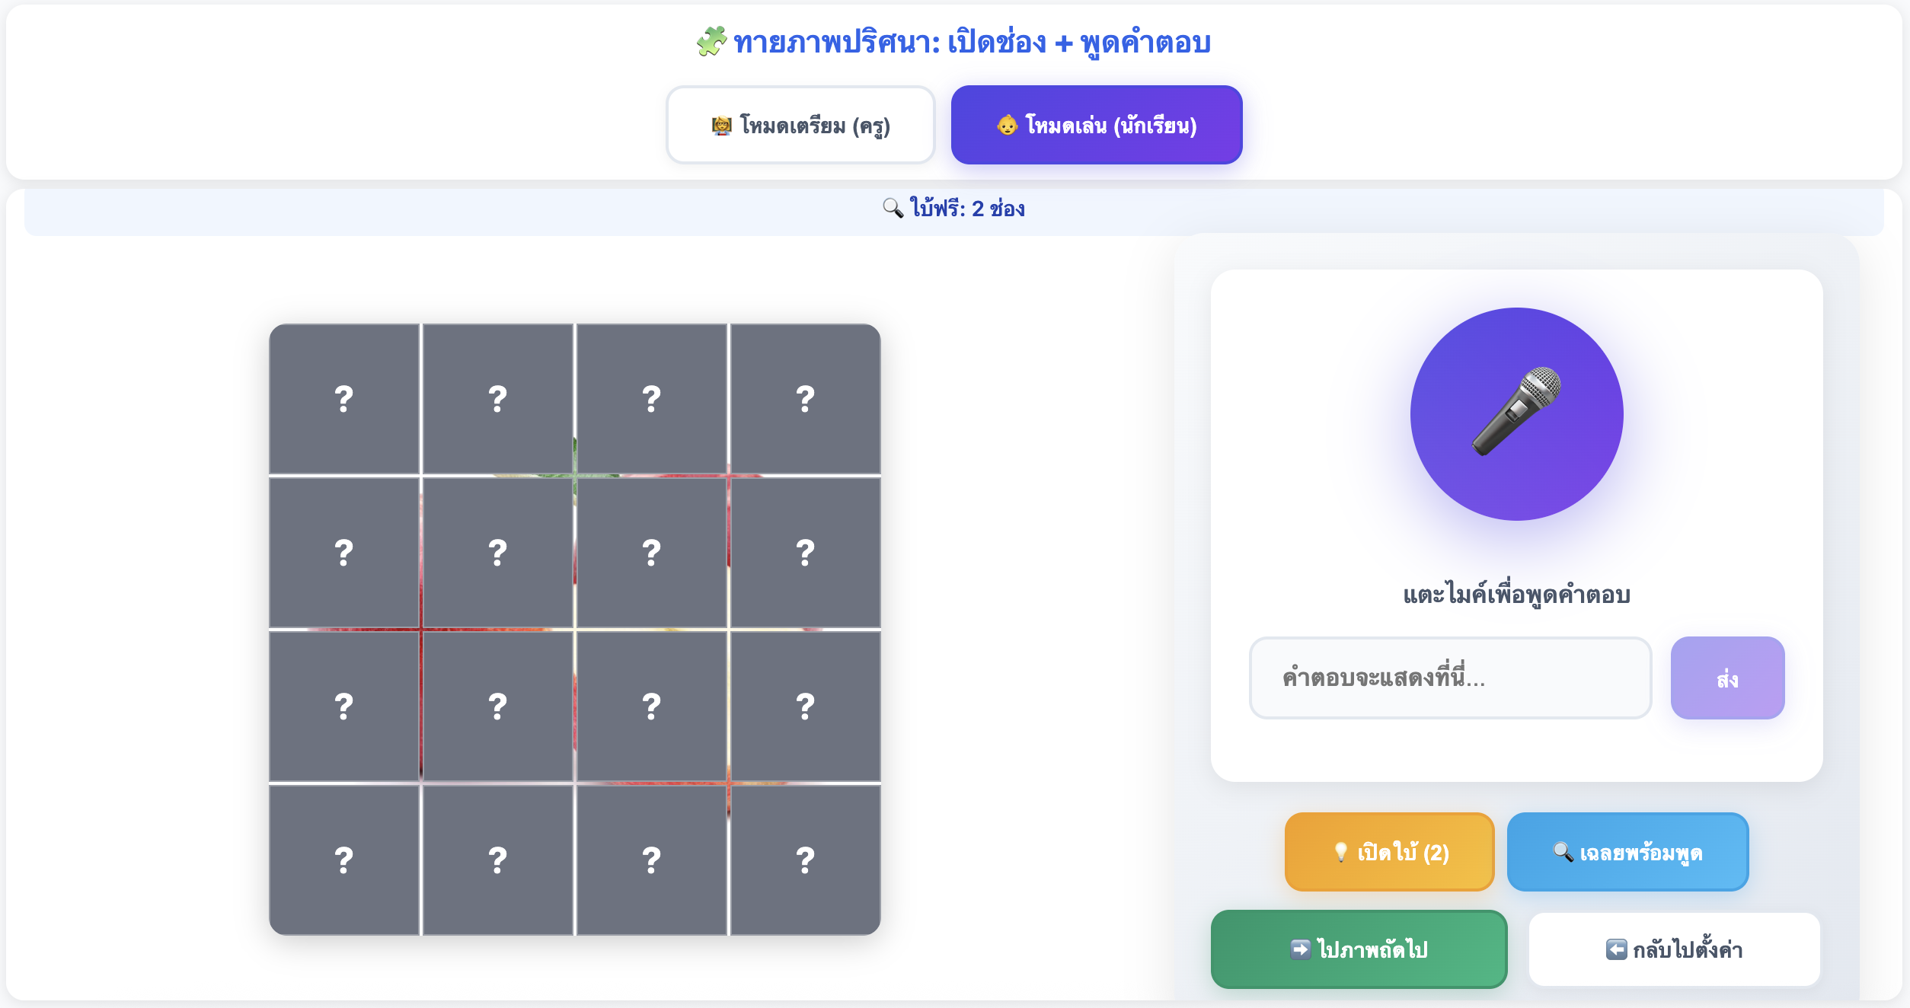
Task: Tap the microphone icon to speak answer
Action: click(x=1516, y=413)
